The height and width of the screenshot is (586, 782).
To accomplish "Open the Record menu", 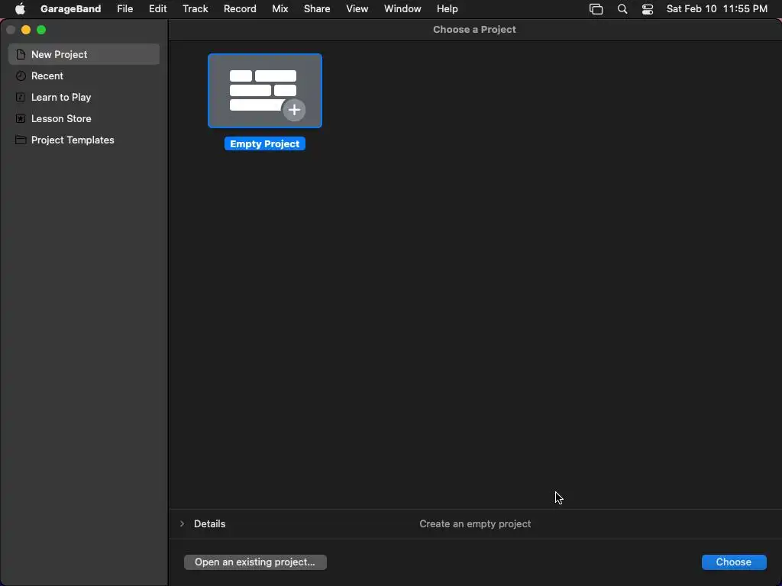I will pos(240,9).
